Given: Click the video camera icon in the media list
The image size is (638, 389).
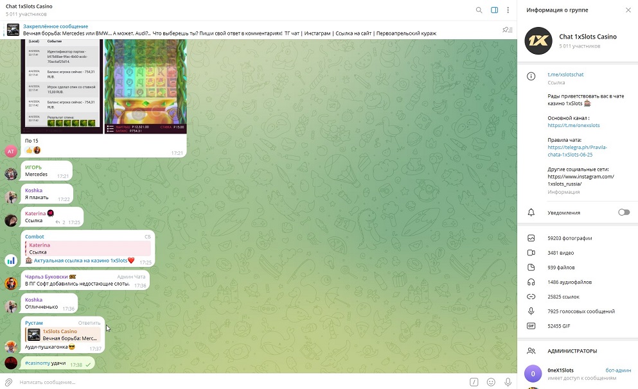Looking at the screenshot, I should (x=531, y=253).
